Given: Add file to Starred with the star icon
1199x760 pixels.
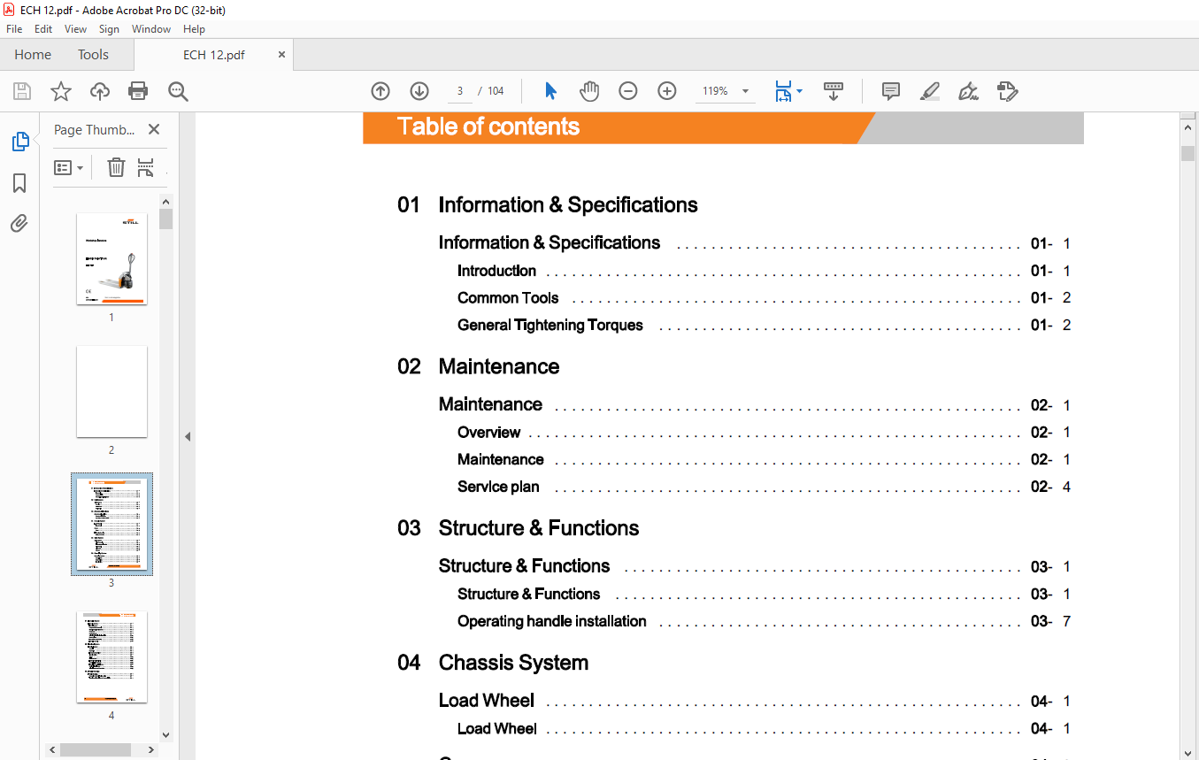Looking at the screenshot, I should pos(60,91).
